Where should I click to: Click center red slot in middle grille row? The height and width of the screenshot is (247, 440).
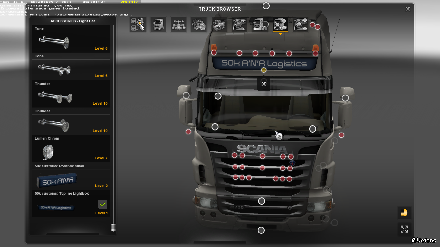[262, 168]
